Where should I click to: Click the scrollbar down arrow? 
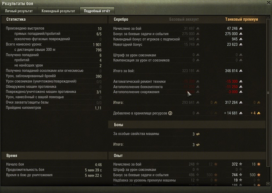pos(268,184)
